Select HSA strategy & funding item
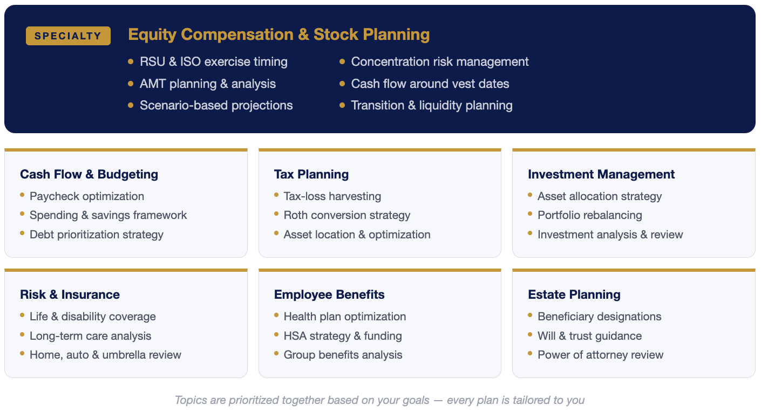 [x=343, y=336]
